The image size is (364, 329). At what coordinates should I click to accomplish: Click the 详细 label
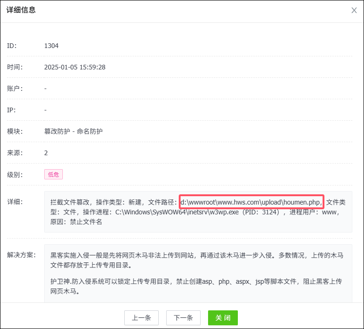tap(15, 202)
